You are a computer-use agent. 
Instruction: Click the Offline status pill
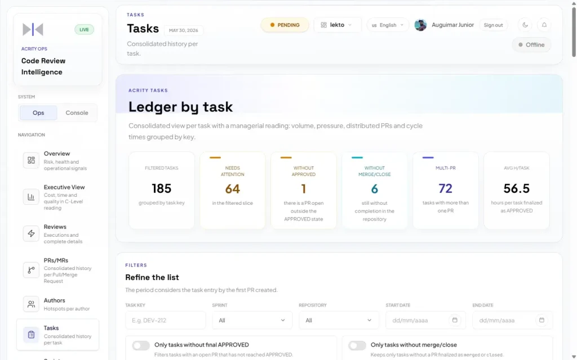pyautogui.click(x=531, y=45)
